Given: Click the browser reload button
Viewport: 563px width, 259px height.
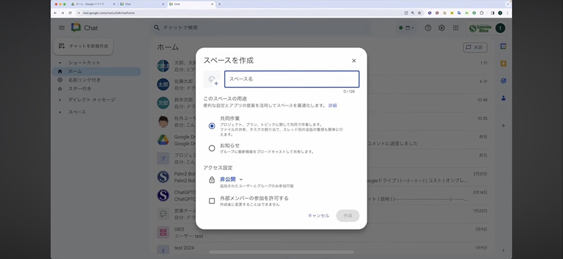Looking at the screenshot, I should 70,12.
